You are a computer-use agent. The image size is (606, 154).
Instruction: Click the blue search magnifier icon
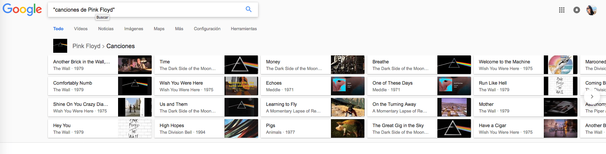point(248,9)
